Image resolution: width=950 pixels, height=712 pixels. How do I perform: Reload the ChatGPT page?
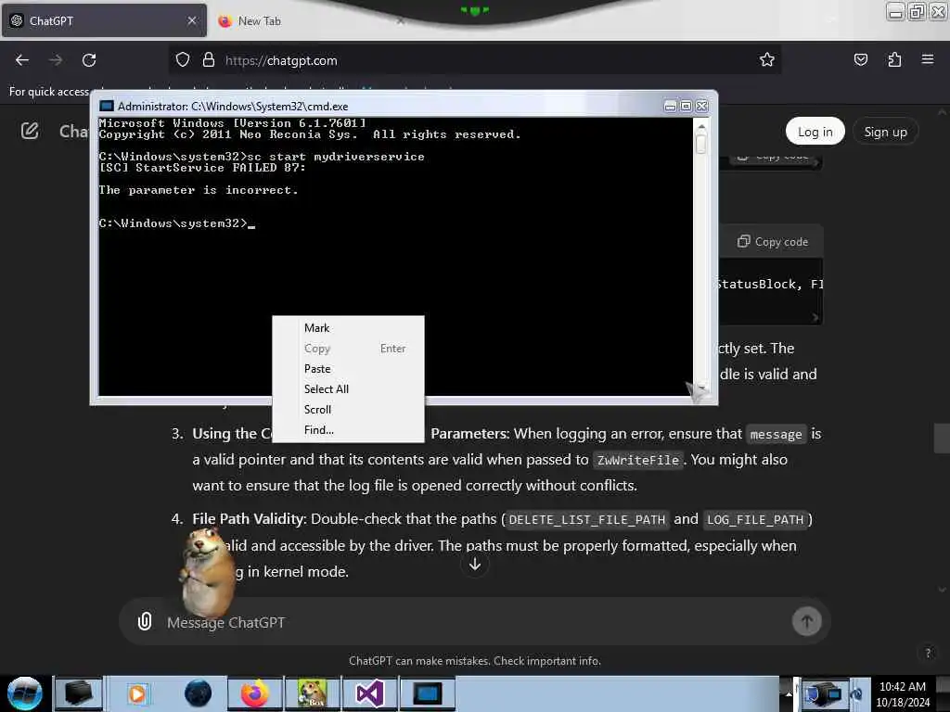[x=89, y=60]
